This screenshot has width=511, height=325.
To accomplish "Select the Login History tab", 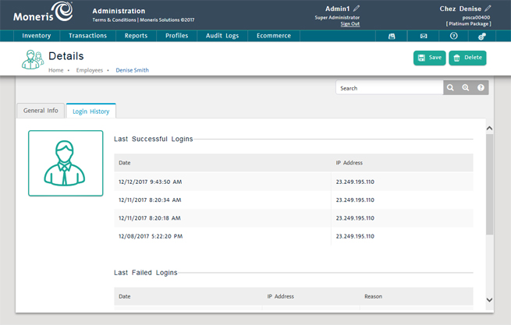I will [91, 111].
